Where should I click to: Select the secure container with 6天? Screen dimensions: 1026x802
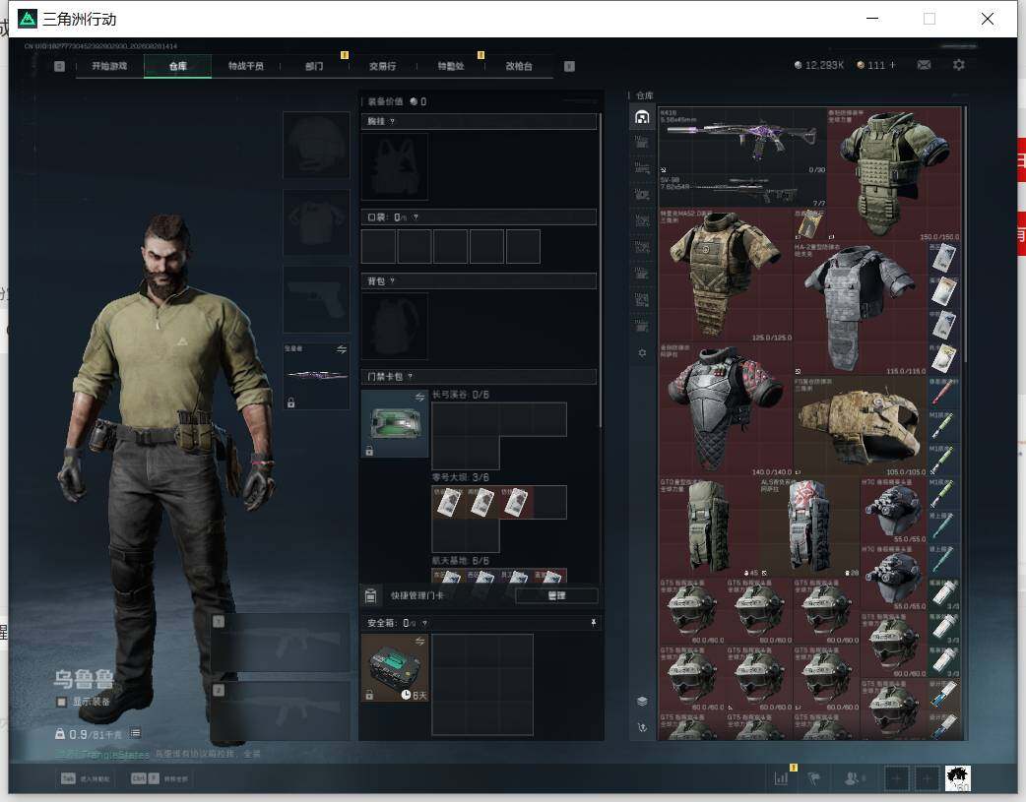pos(395,668)
